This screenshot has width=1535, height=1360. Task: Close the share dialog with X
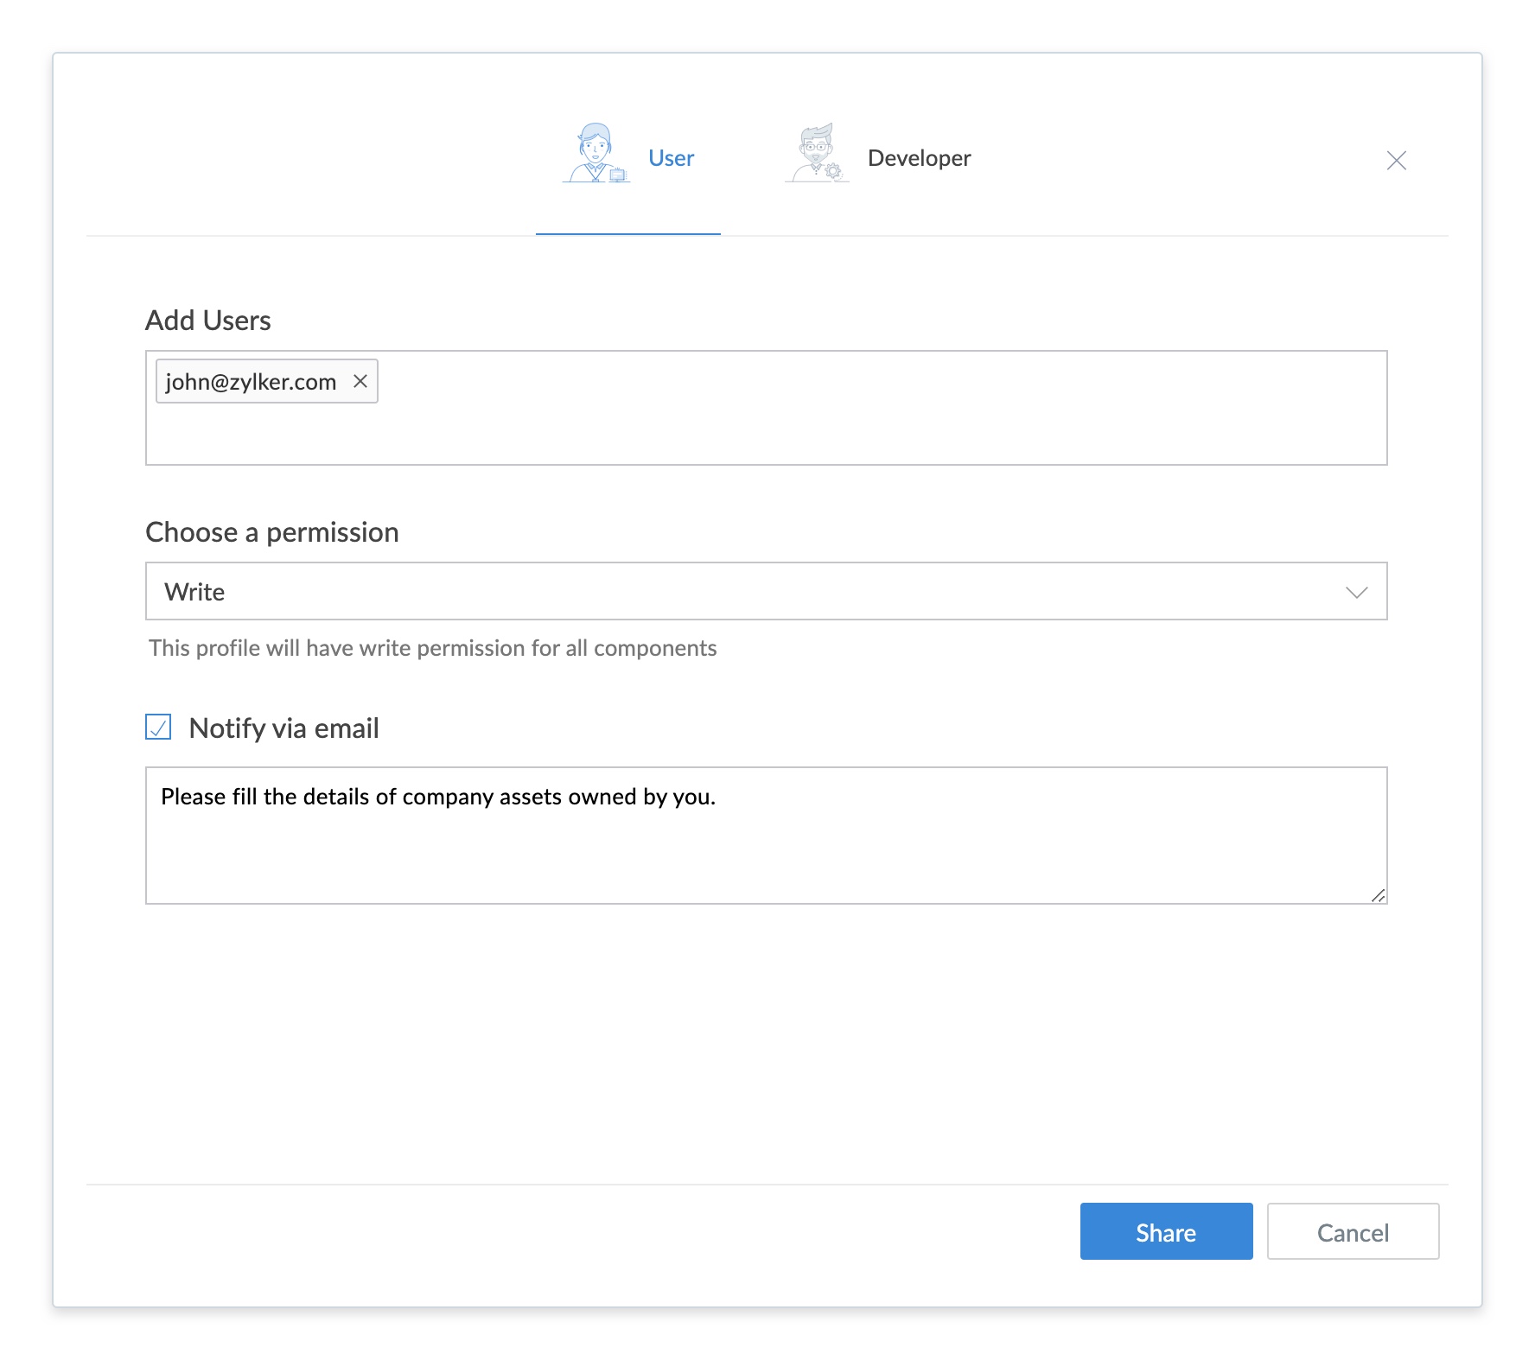click(x=1396, y=161)
